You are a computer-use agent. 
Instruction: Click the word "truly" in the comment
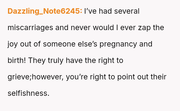[53, 60]
